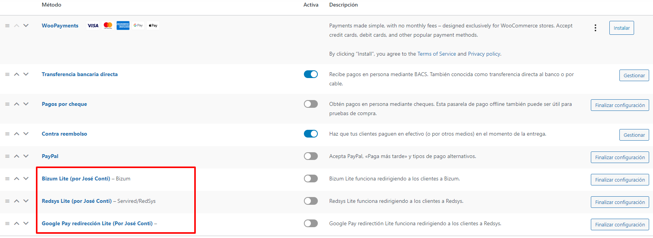Finalizar configuración for PayPal
653x238 pixels.
[x=620, y=157]
